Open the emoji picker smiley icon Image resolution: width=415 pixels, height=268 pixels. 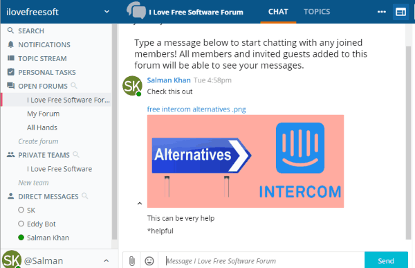149,261
